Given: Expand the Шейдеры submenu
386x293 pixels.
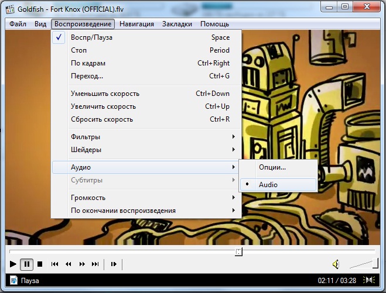Looking at the screenshot, I should point(146,150).
